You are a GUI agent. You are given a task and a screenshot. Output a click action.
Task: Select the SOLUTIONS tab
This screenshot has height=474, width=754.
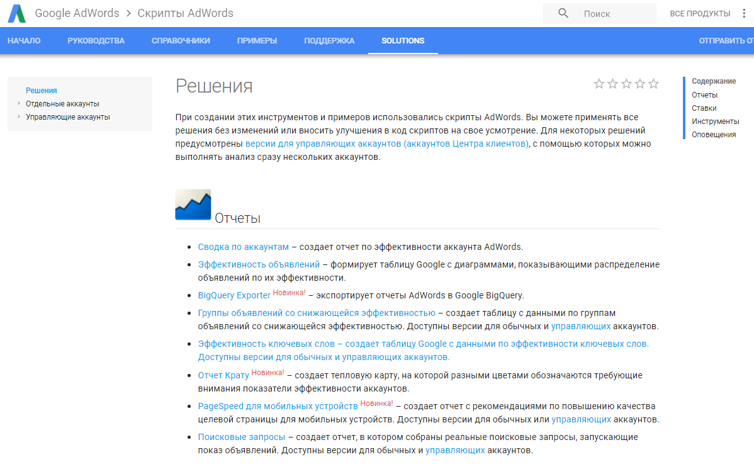point(403,41)
